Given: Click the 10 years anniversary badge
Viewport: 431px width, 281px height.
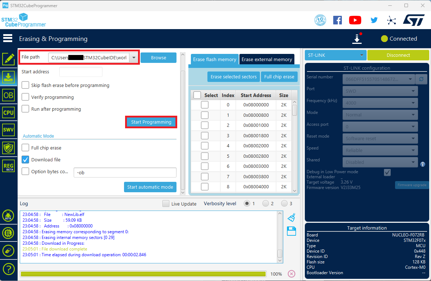Looking at the screenshot, I should click(320, 20).
